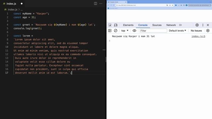Open the Sources tab
This screenshot has width=212, height=119.
click(157, 25)
